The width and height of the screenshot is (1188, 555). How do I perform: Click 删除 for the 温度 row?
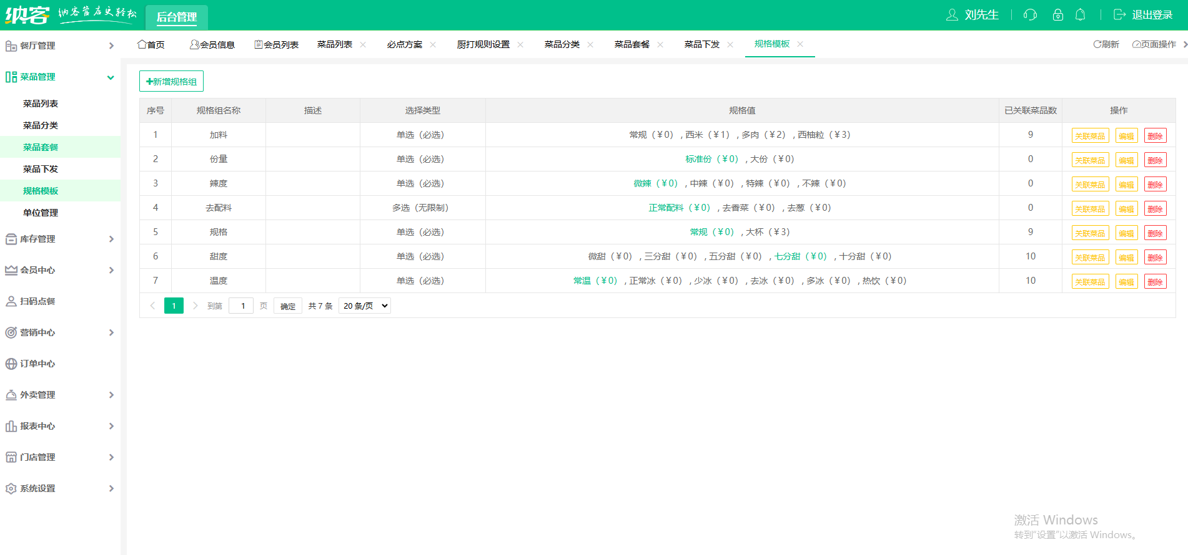pyautogui.click(x=1155, y=282)
